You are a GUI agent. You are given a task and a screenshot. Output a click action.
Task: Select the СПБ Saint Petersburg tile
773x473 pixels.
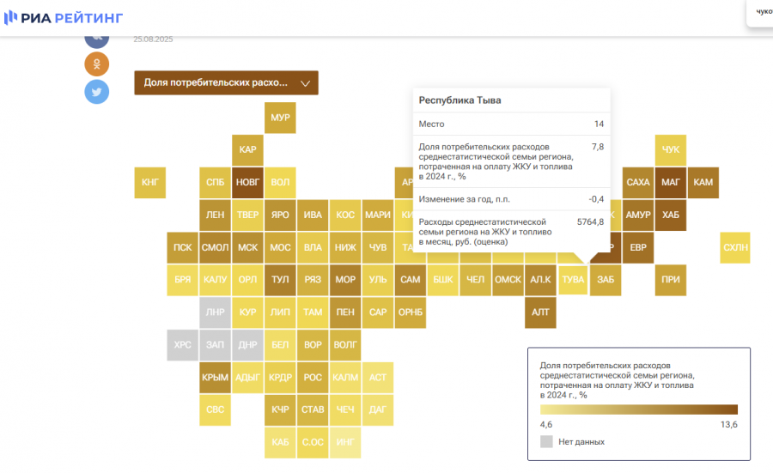point(215,183)
